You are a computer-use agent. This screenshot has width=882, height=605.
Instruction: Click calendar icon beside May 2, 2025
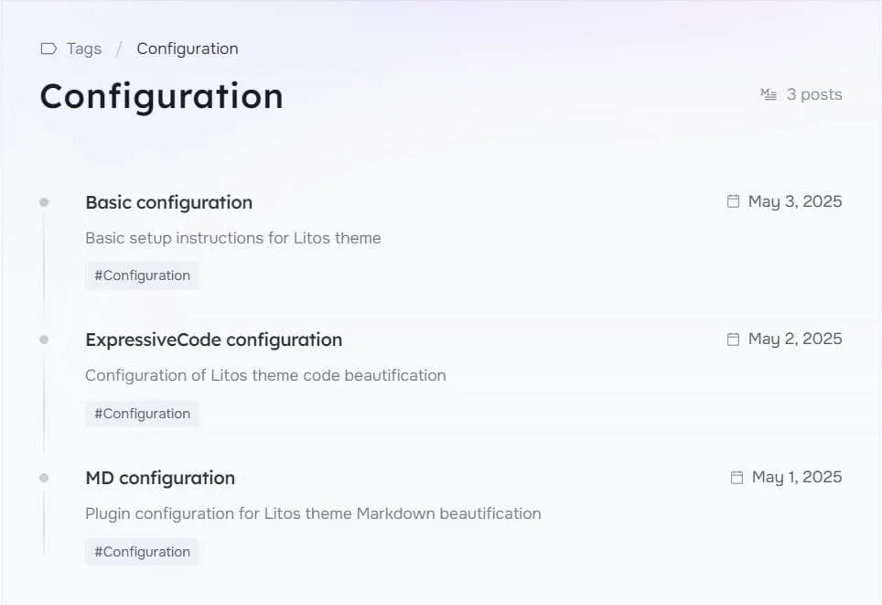[x=733, y=339]
